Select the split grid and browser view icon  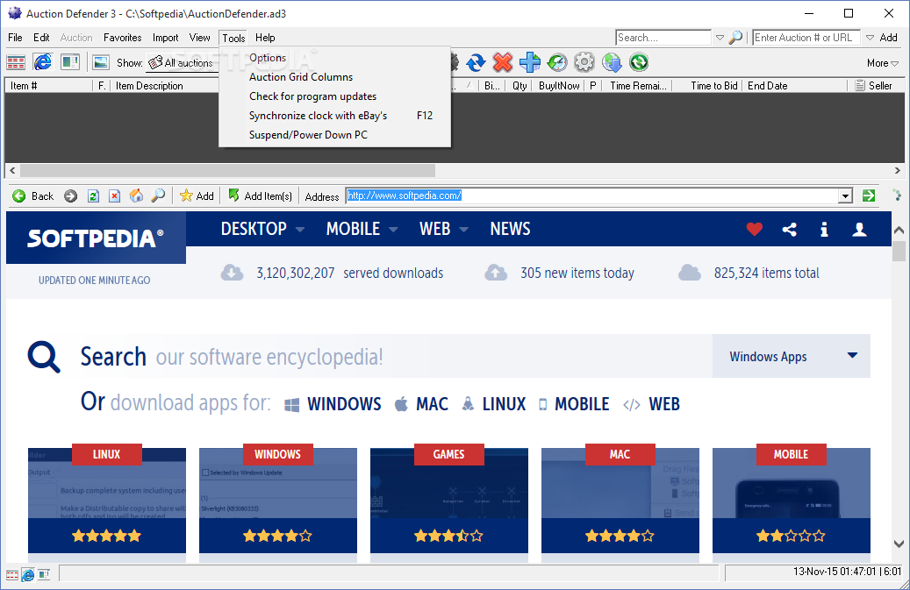point(70,62)
